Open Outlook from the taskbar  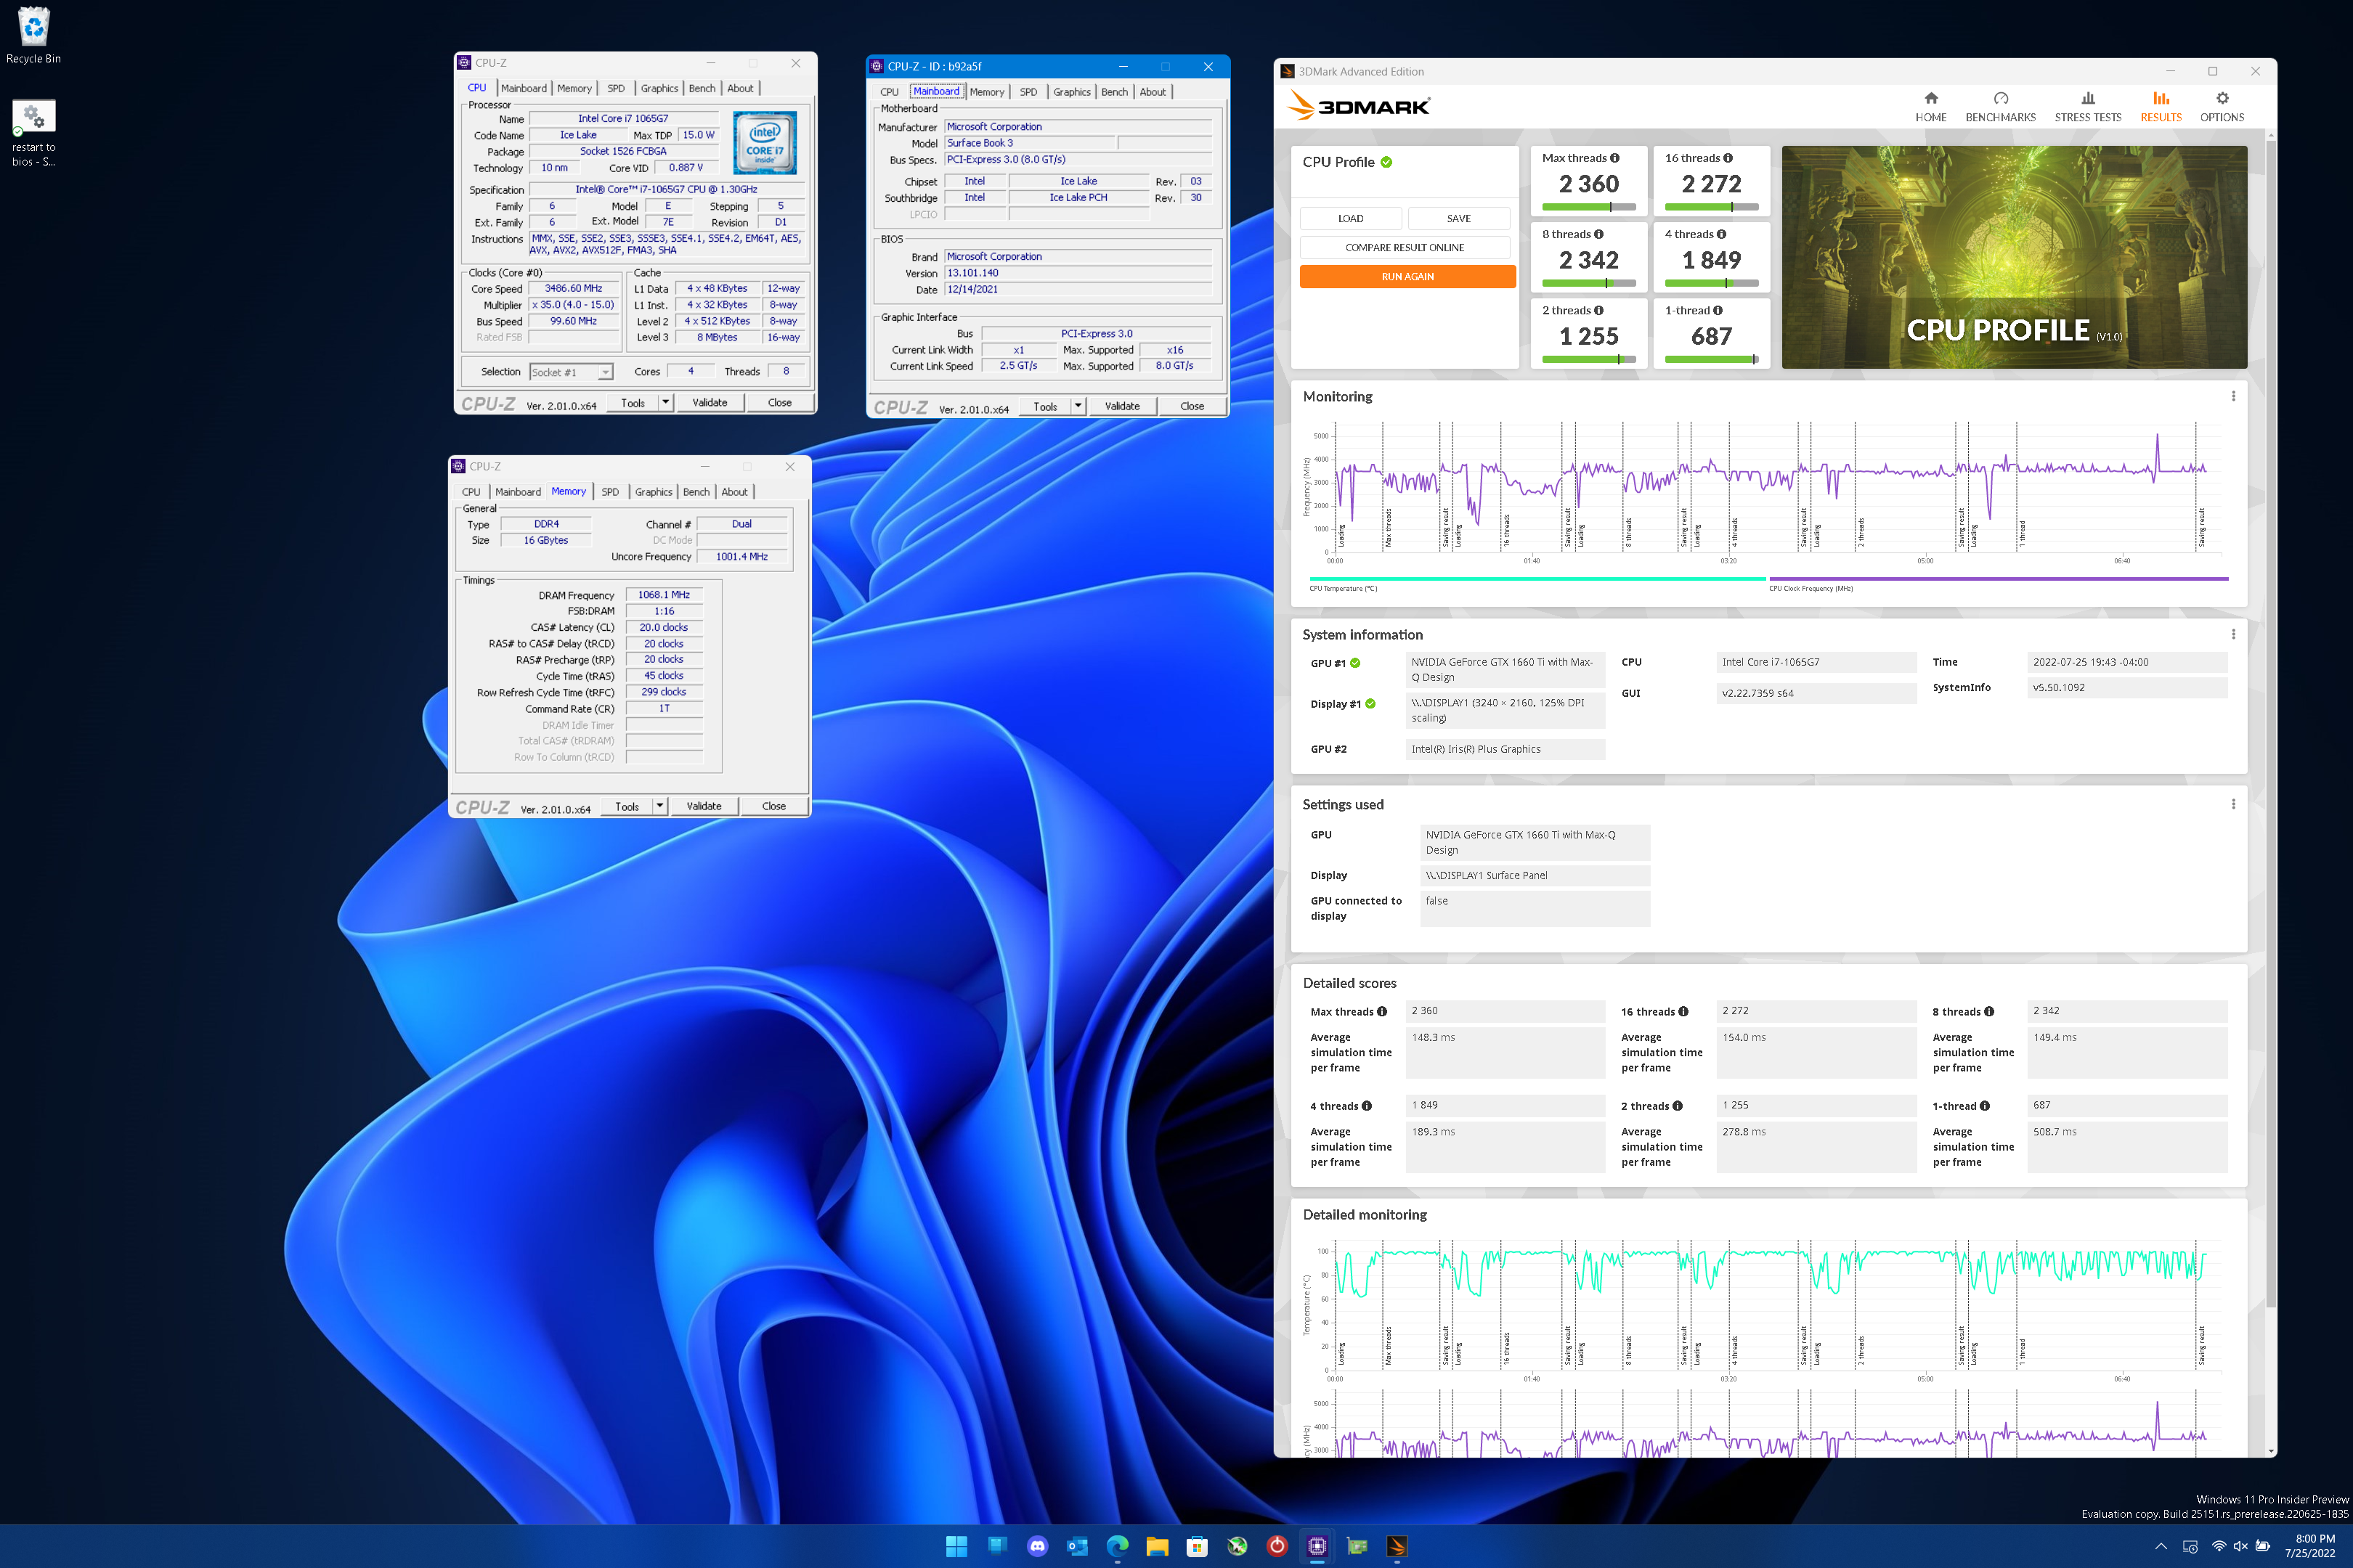point(1078,1546)
